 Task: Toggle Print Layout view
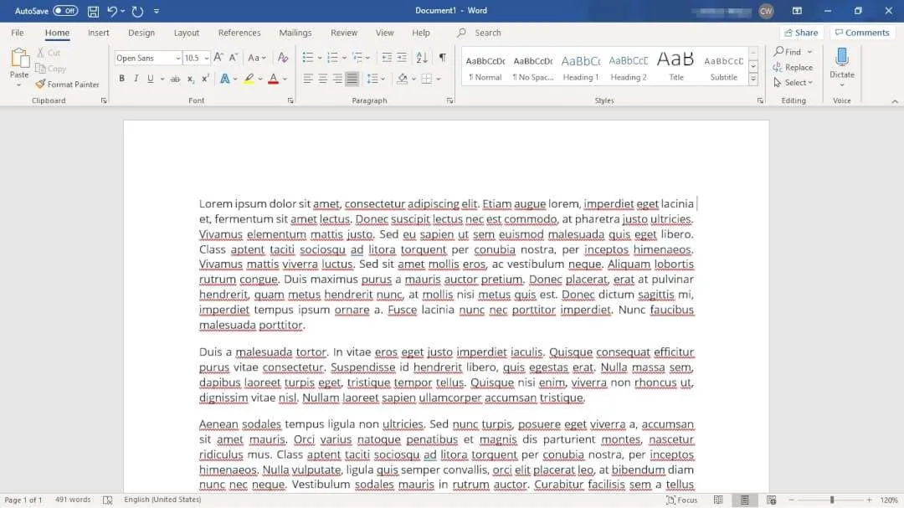[745, 500]
